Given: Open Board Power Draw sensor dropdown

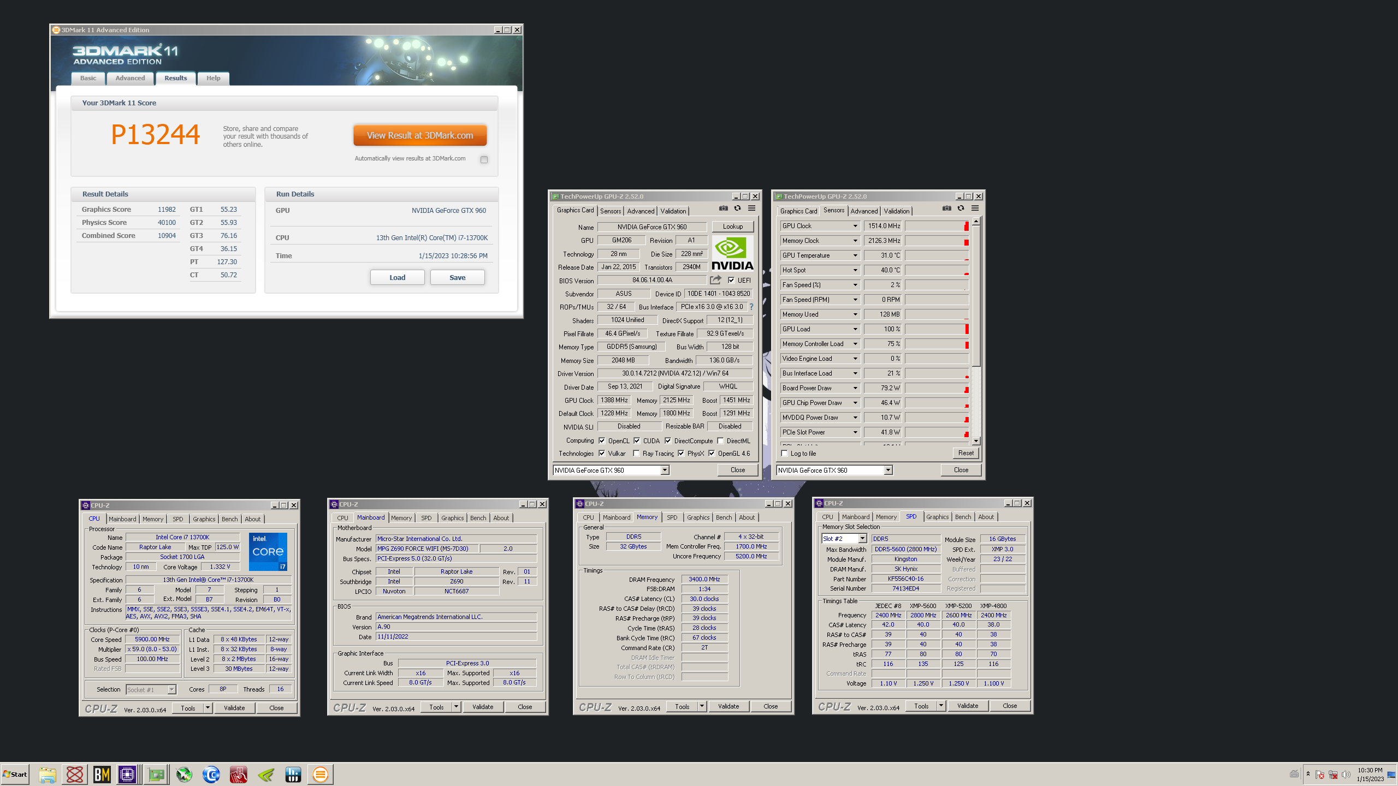Looking at the screenshot, I should click(855, 388).
